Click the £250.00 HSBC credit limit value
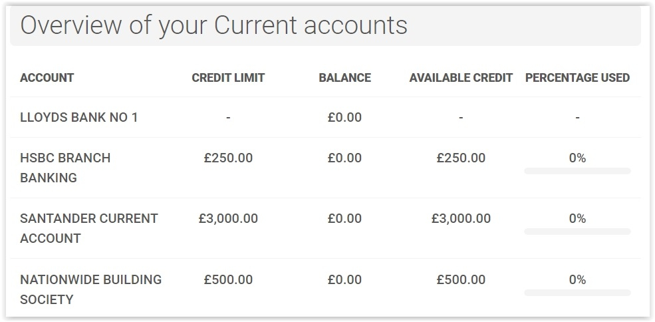655x322 pixels. (x=228, y=158)
